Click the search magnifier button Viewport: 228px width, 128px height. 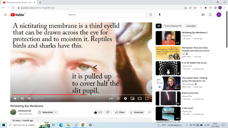(x=151, y=15)
